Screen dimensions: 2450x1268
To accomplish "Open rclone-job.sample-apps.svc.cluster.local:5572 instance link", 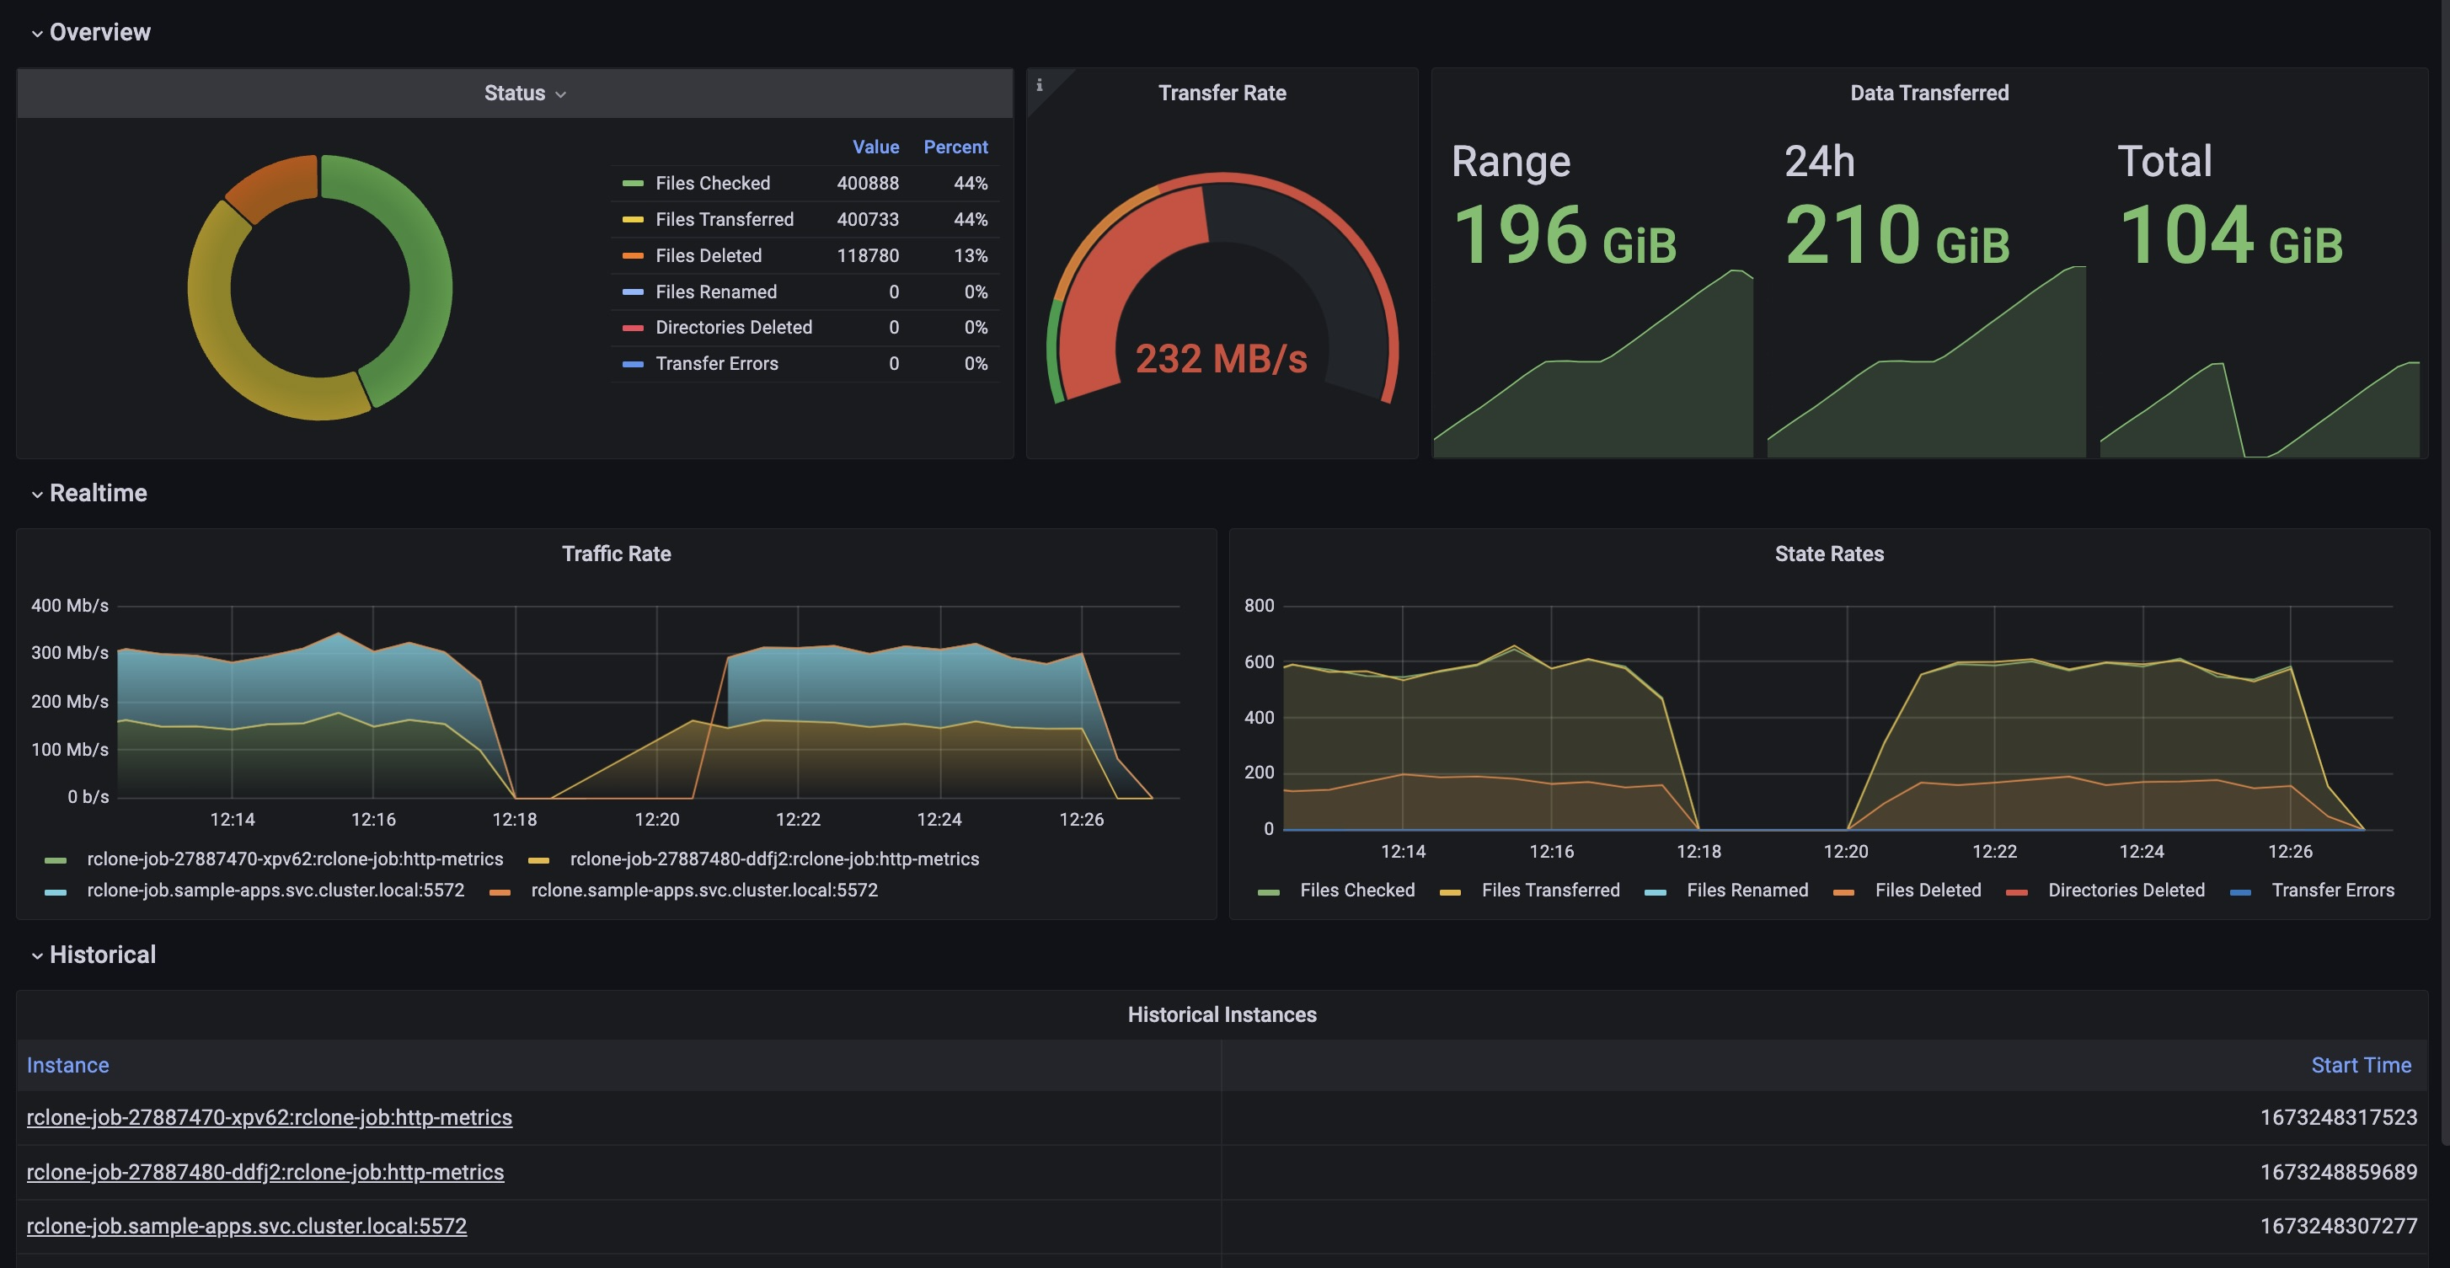I will pos(246,1226).
